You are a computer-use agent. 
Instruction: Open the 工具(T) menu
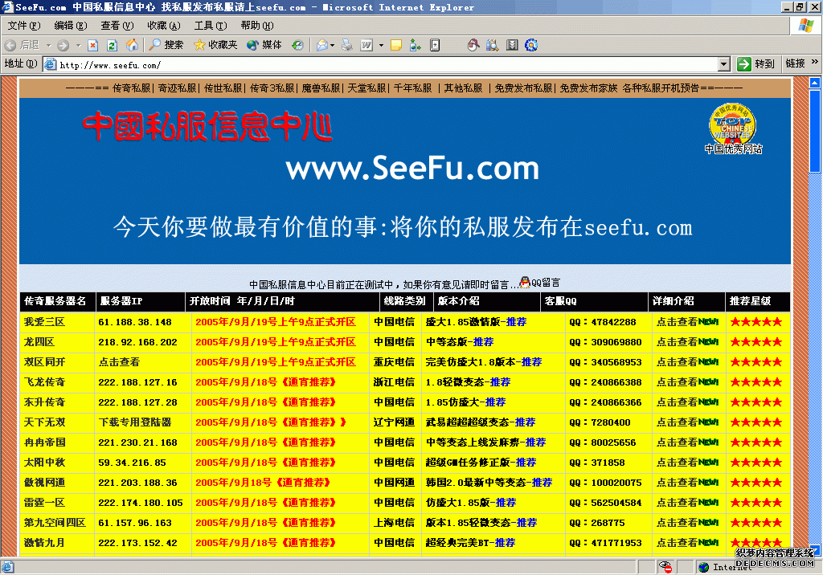coord(210,26)
